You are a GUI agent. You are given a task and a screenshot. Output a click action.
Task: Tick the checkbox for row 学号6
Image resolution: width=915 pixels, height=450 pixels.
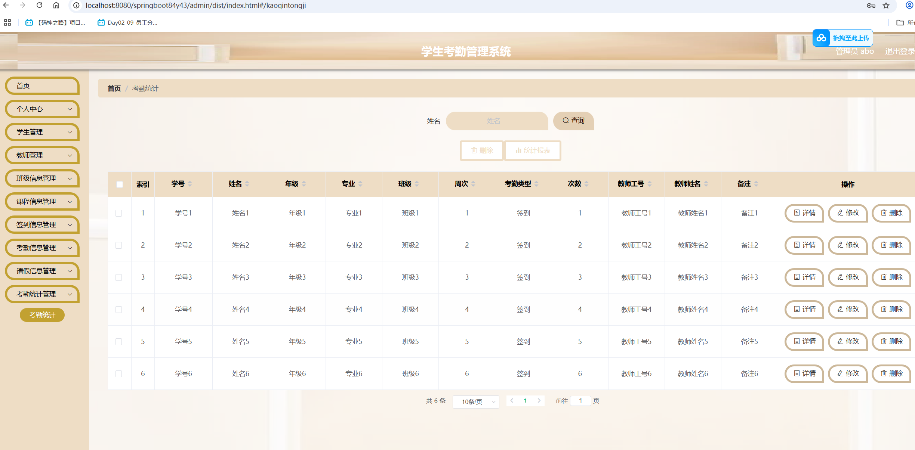point(119,374)
